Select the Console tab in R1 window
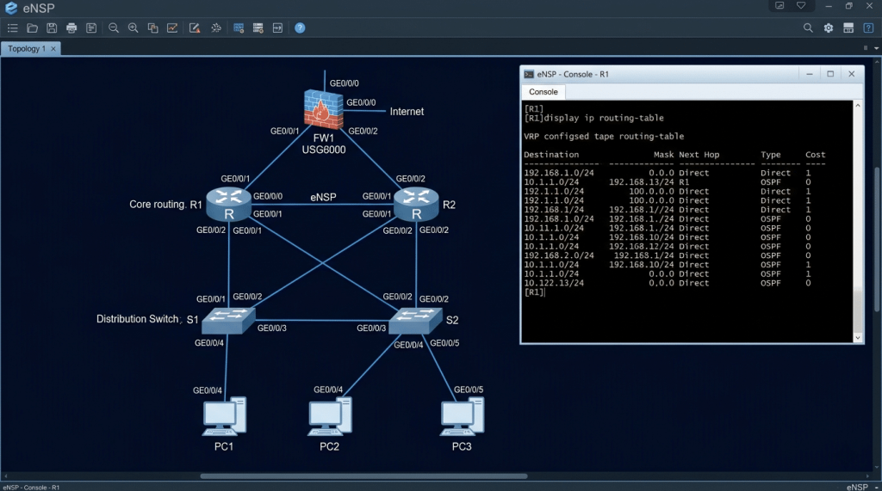The height and width of the screenshot is (491, 882). pyautogui.click(x=543, y=91)
